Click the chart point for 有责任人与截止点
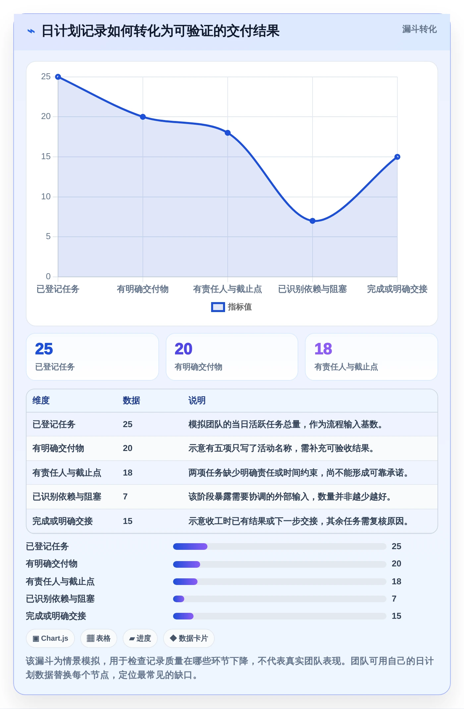Screen dimensions: 464x709 (228, 133)
